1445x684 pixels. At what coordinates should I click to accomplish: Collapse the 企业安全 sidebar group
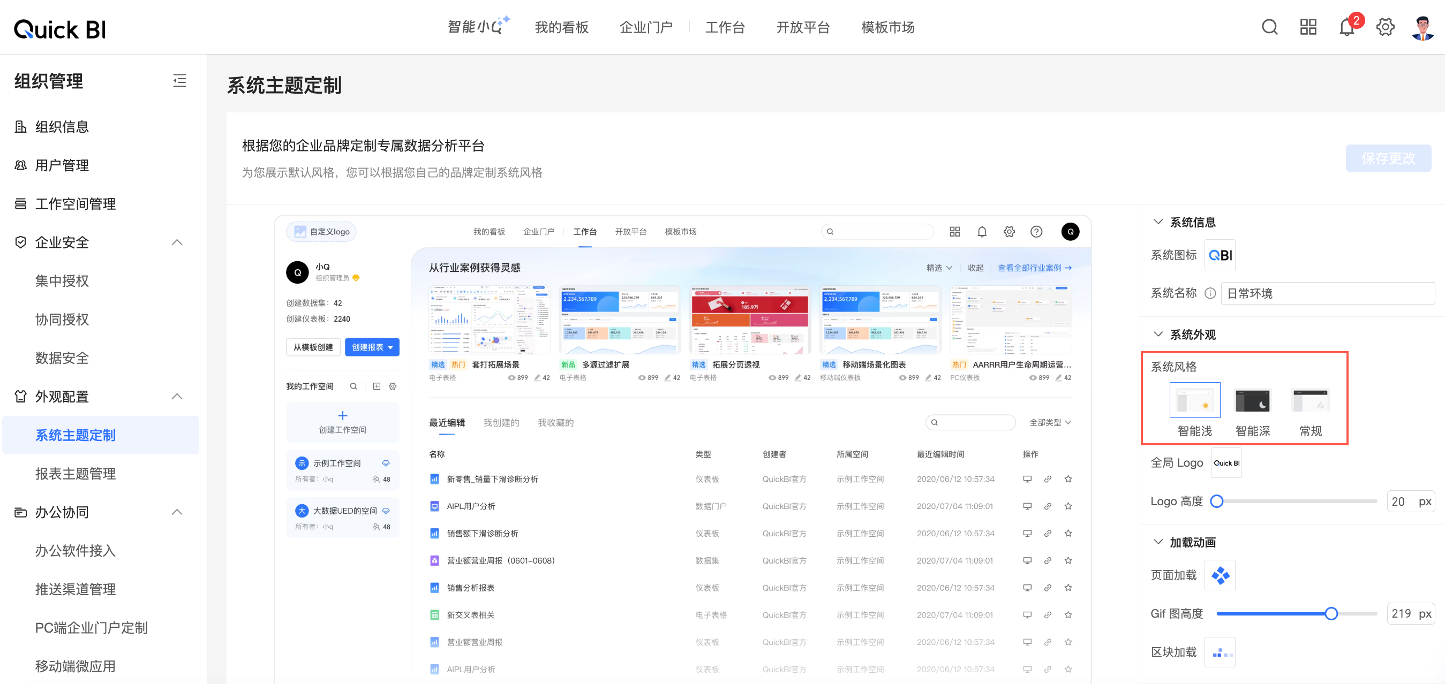click(177, 242)
